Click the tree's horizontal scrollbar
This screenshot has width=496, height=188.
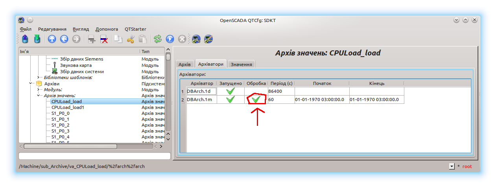[70, 146]
